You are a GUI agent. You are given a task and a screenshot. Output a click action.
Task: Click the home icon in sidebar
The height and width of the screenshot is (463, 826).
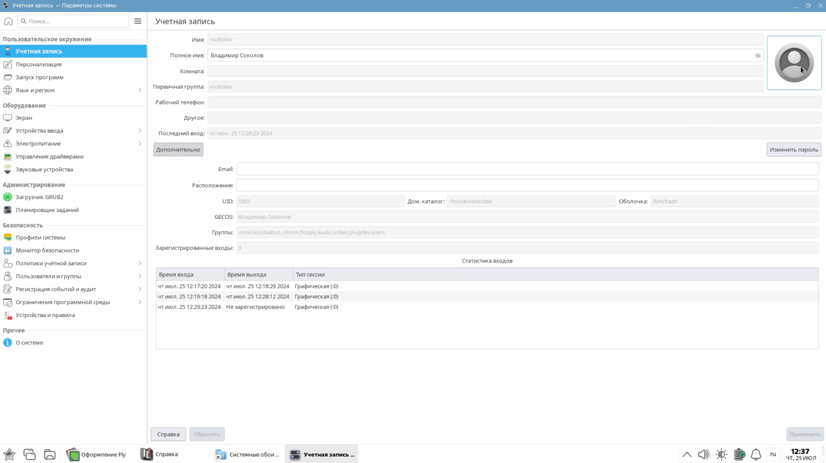point(8,21)
